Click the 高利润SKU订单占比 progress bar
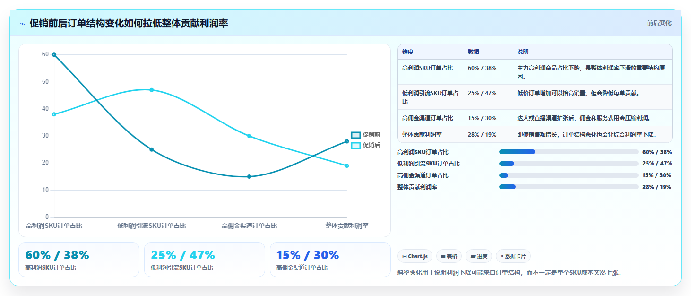Viewport: 691px width, 296px height. [569, 152]
